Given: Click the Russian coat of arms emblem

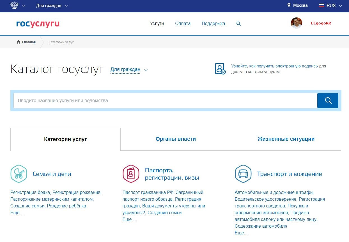Looking at the screenshot, I should [14, 5].
